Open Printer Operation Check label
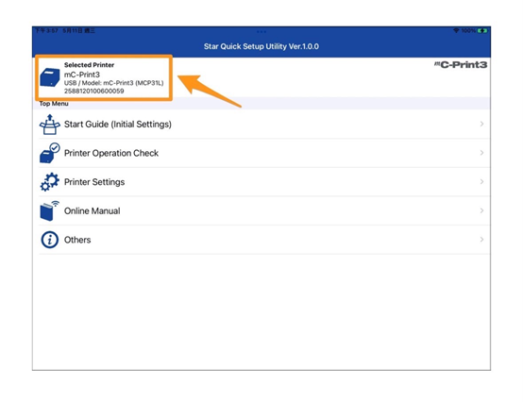 click(111, 153)
